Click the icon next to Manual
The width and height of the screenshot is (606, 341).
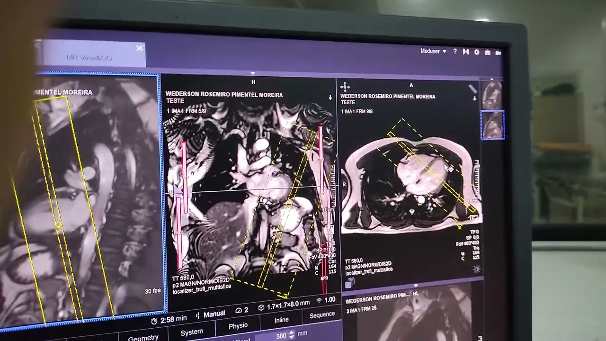click(x=197, y=315)
